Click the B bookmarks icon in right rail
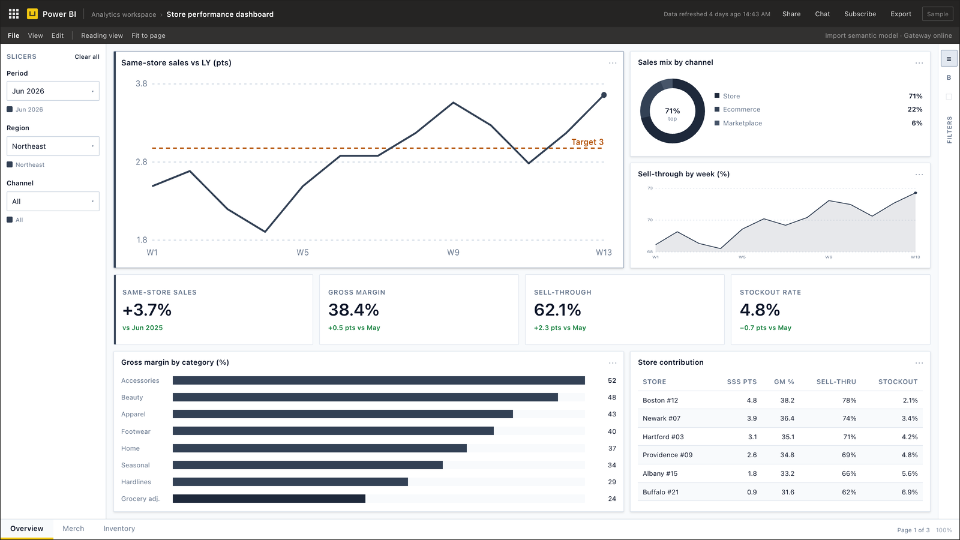Viewport: 960px width, 540px height. [x=949, y=77]
